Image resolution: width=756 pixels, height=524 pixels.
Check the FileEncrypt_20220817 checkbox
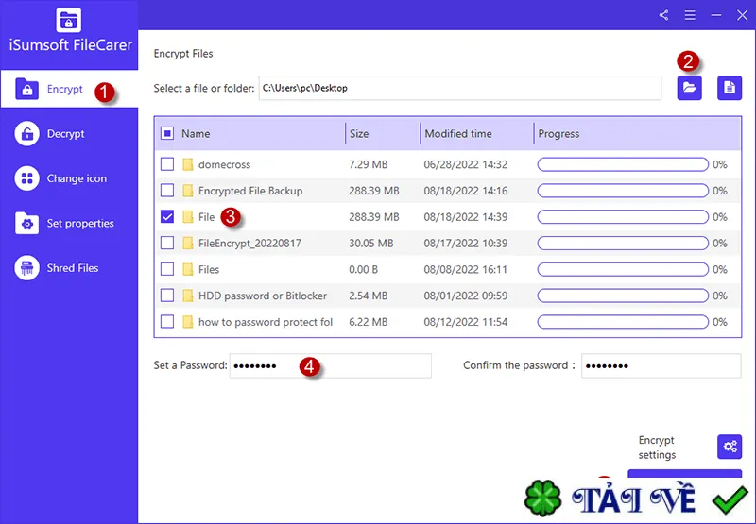pos(167,244)
